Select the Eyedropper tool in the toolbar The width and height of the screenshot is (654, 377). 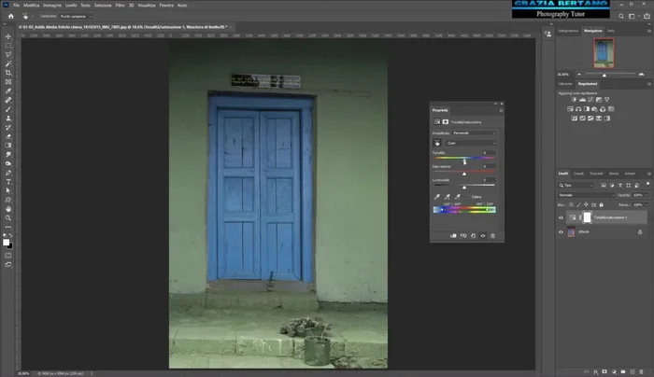tap(7, 91)
